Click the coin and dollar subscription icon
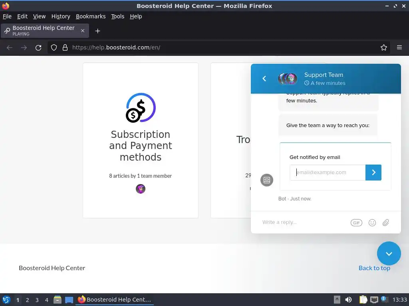This screenshot has height=306, width=409. point(141,108)
